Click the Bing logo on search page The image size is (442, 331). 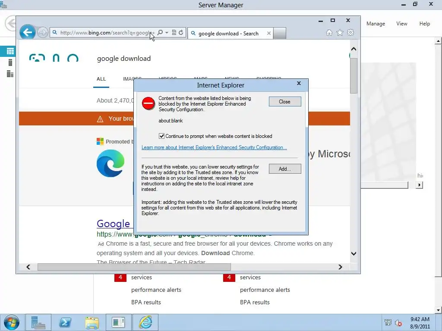54,58
